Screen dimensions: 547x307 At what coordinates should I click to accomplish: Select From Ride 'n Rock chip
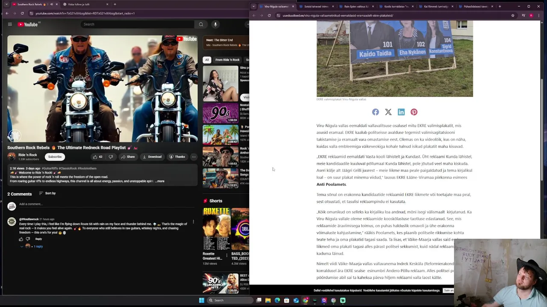click(227, 60)
